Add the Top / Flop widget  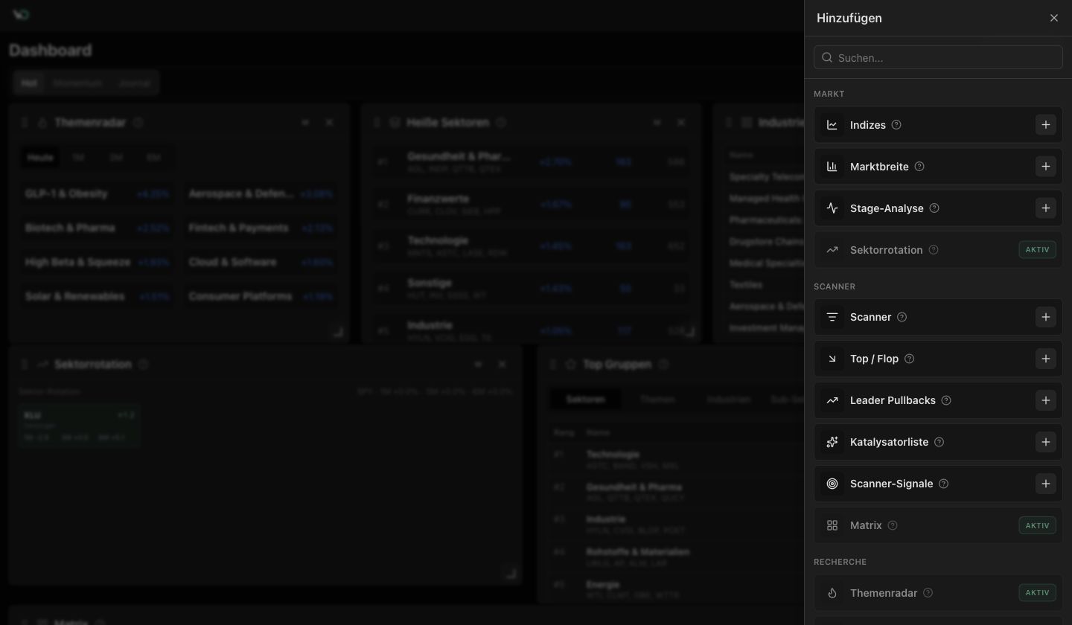click(x=1045, y=359)
